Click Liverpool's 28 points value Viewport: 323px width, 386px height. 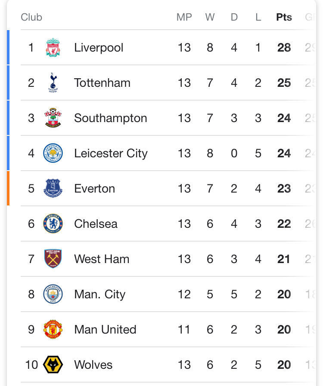284,48
